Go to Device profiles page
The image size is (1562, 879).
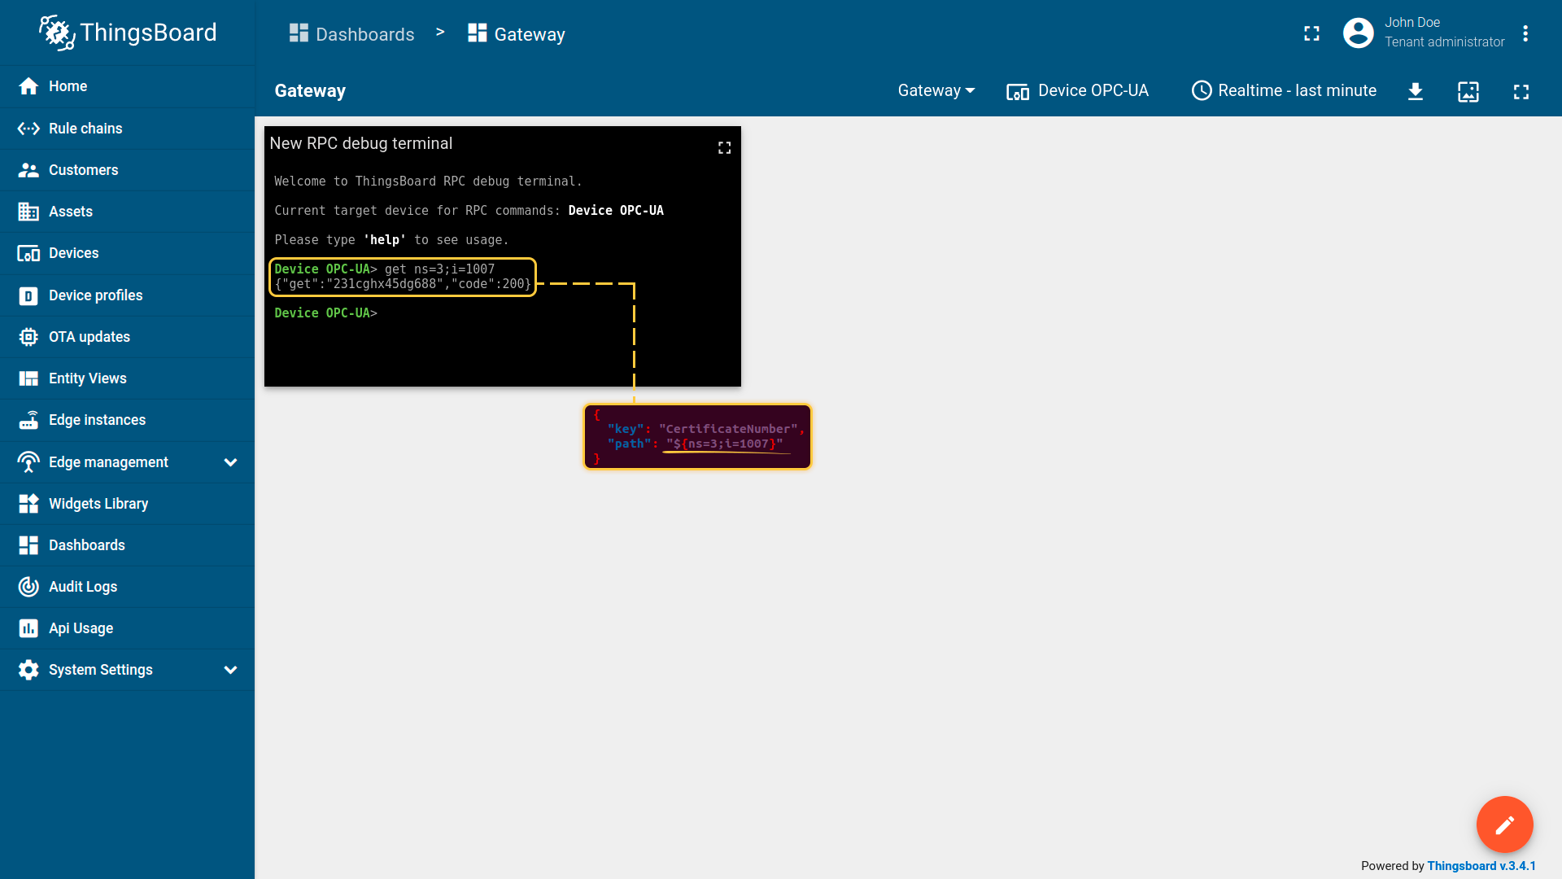[95, 295]
